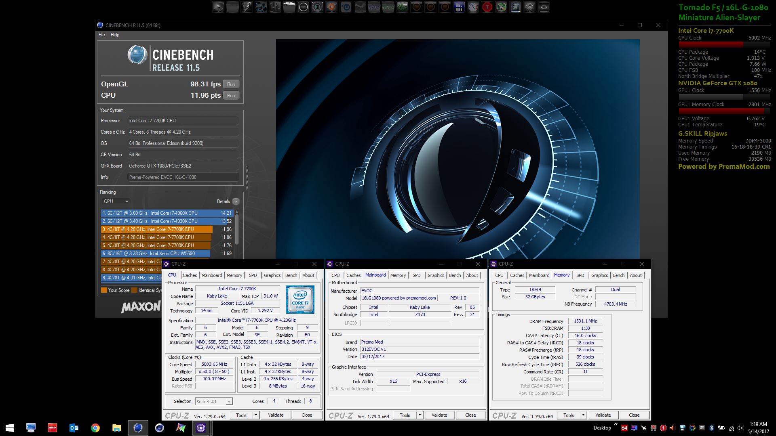Switch to Cinebench globe icon on the taskbar

tap(138, 428)
